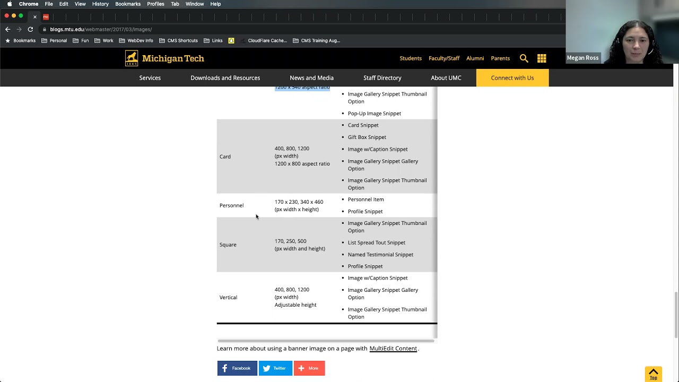Click the Megan Ross webcam thumbnail
Screen dimensions: 679x382
pyautogui.click(x=622, y=32)
